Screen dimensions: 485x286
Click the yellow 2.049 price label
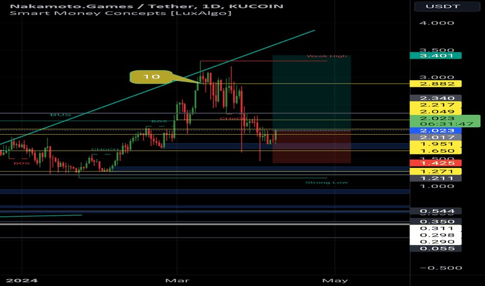tap(436, 111)
